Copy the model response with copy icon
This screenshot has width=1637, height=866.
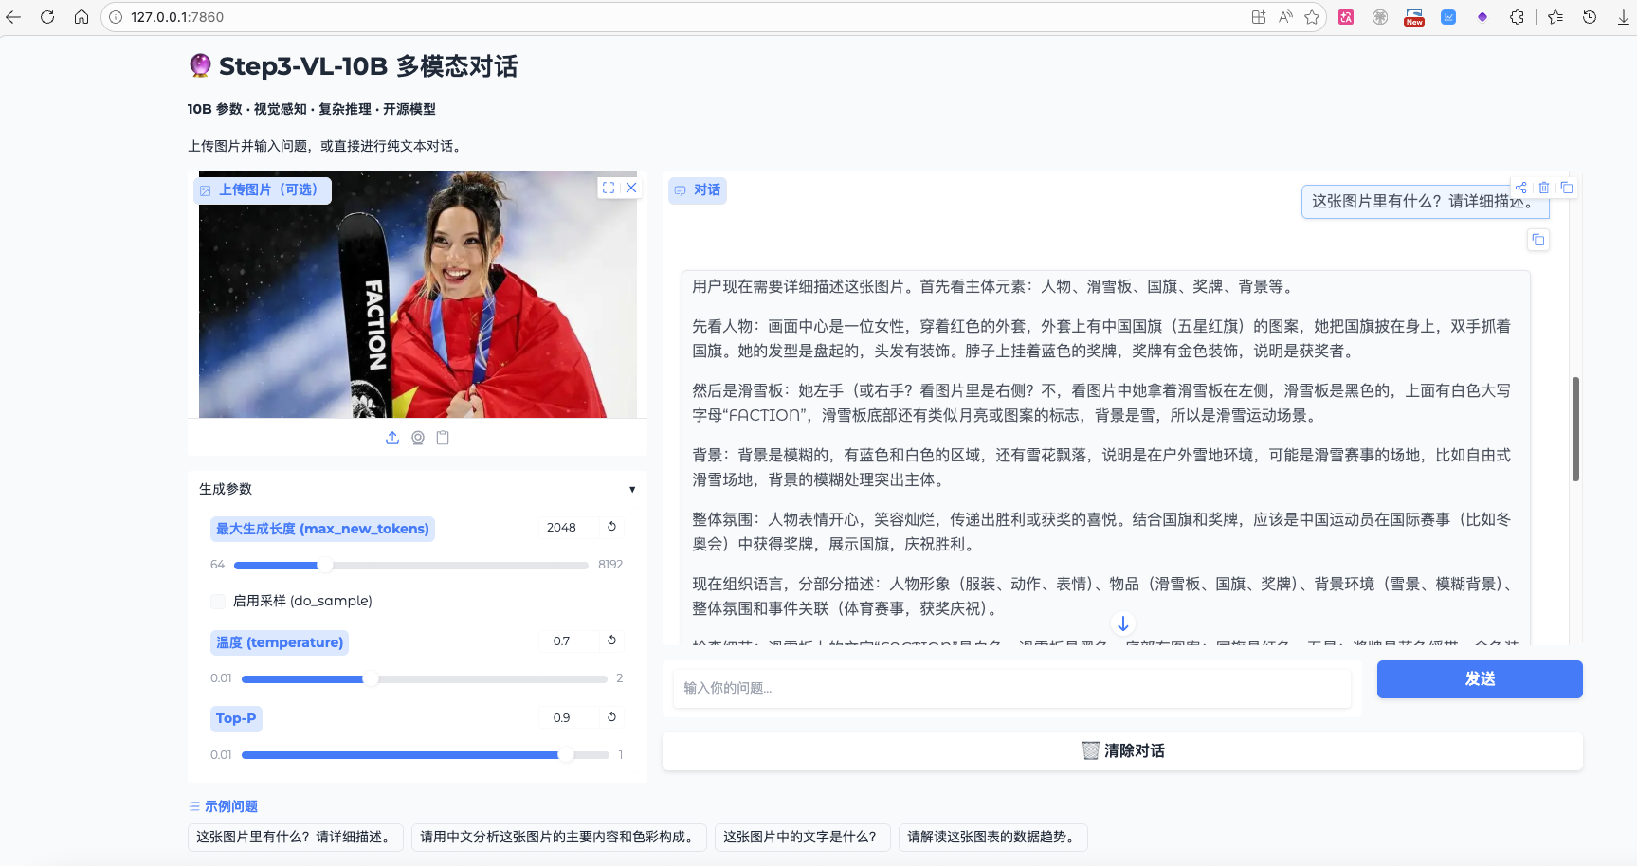(x=1537, y=240)
